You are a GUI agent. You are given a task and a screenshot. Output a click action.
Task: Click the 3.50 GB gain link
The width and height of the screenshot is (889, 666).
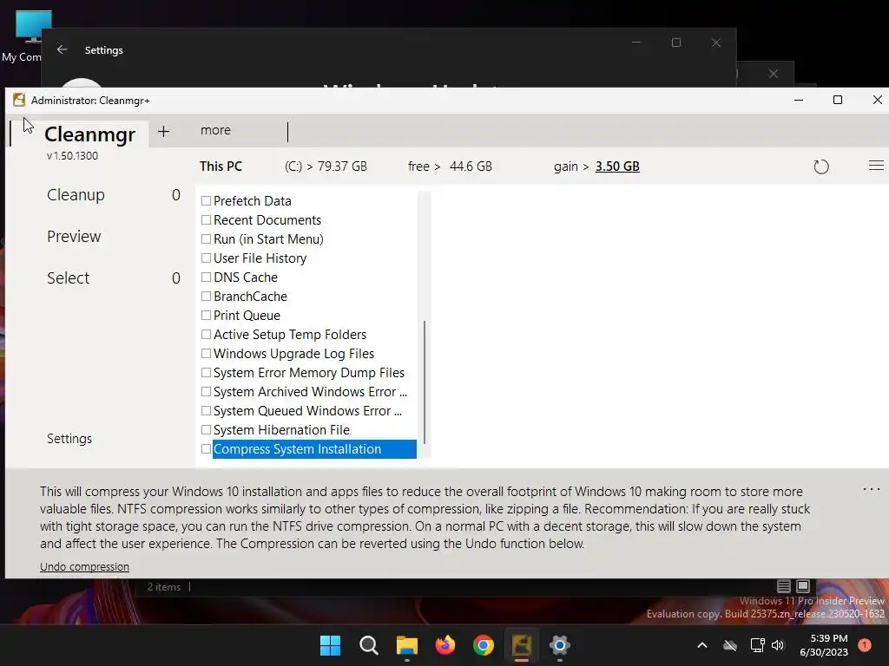click(x=617, y=166)
